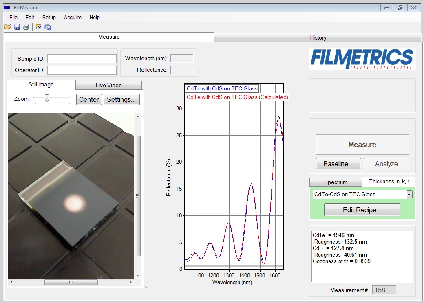
Task: Click the 'Operator ID:' label
Action: (x=30, y=70)
